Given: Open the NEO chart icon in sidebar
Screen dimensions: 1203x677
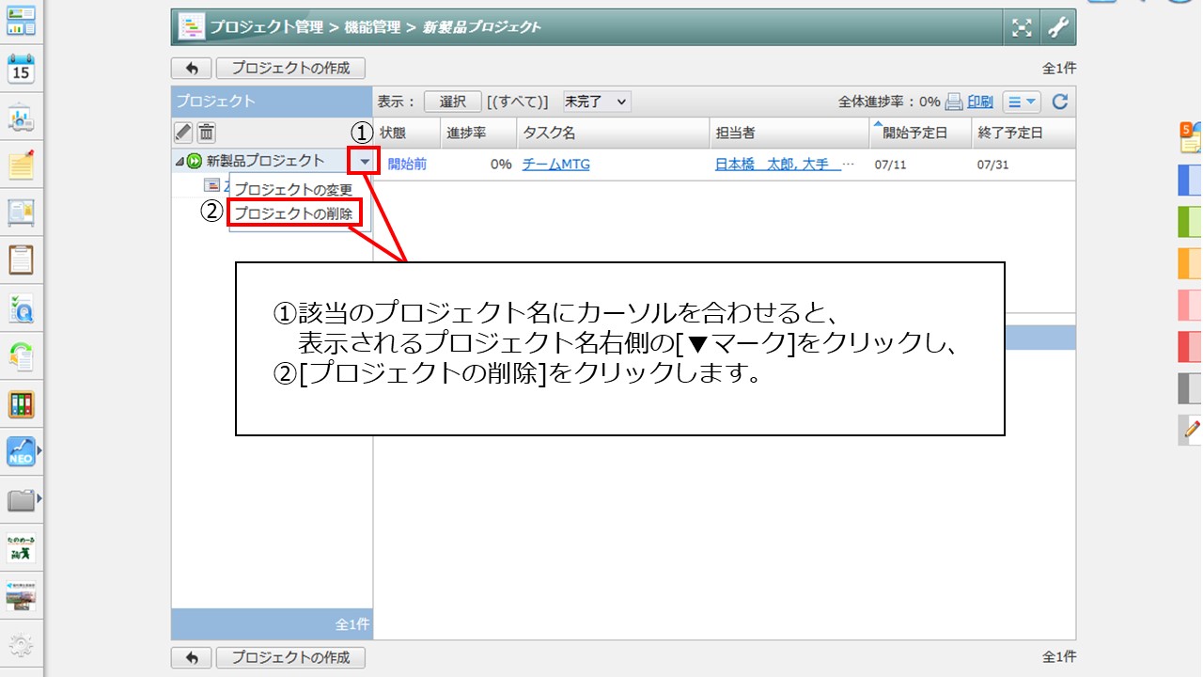Looking at the screenshot, I should 21,451.
